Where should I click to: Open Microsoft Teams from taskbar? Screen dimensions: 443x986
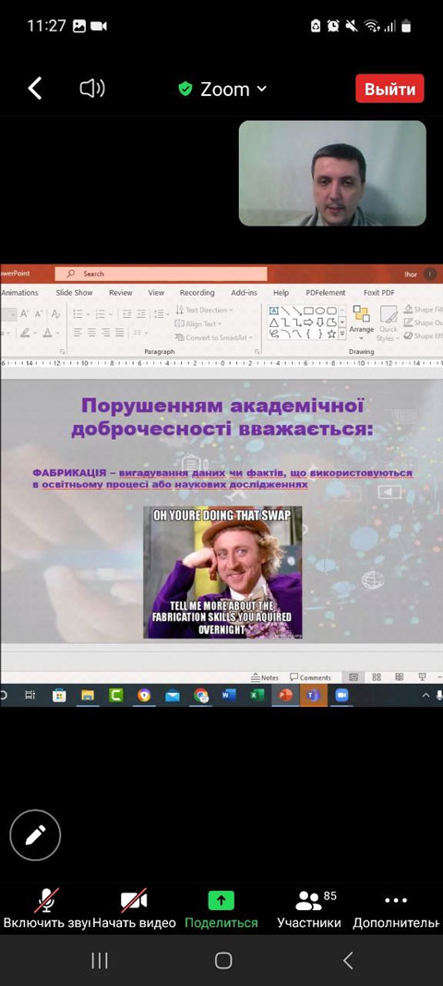click(x=313, y=695)
